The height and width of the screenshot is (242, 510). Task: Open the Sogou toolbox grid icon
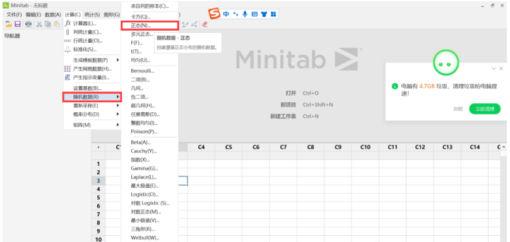tap(273, 14)
